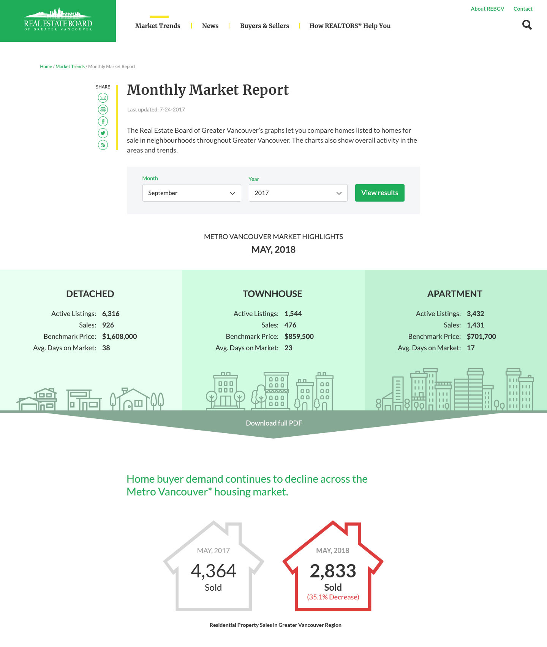
Task: Click the red May 2018 house graphic
Action: pyautogui.click(x=333, y=567)
